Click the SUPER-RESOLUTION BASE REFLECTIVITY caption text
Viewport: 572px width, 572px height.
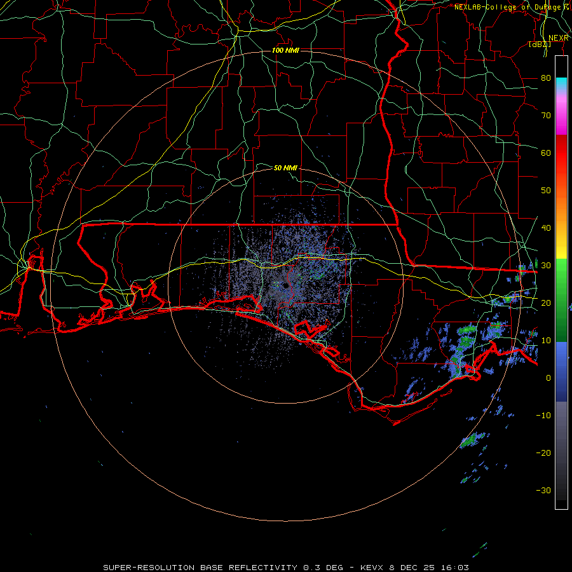200,568
